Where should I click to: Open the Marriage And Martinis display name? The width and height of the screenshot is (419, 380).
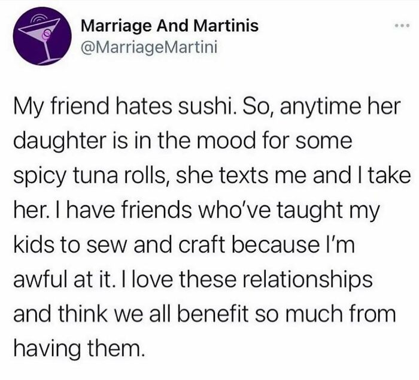point(169,25)
